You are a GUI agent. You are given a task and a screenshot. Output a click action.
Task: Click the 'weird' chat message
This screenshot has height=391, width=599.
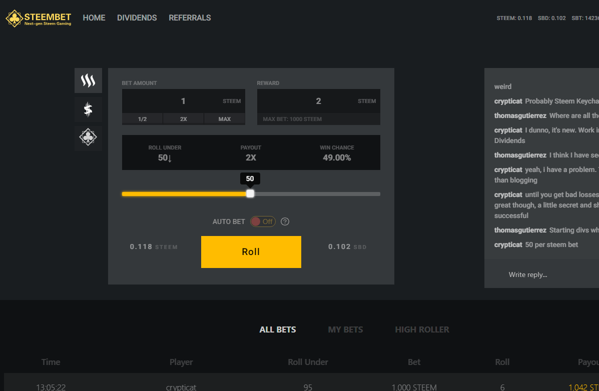[x=503, y=86]
